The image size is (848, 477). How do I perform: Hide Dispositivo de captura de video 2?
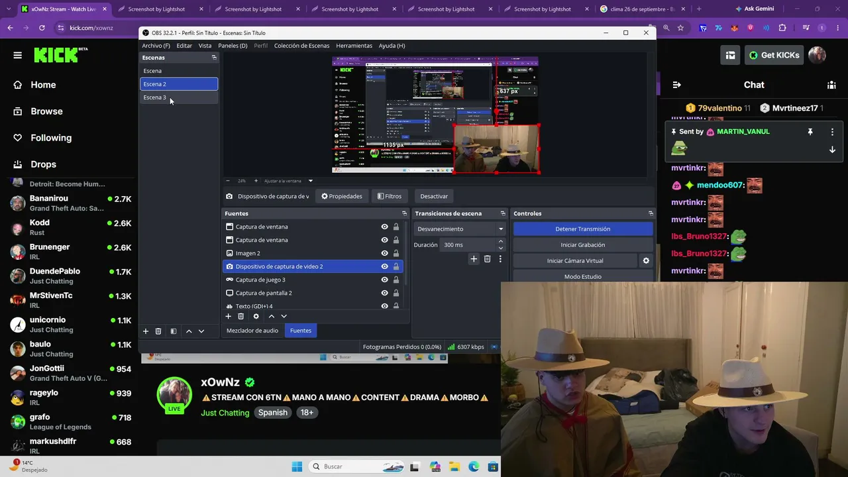click(x=384, y=266)
